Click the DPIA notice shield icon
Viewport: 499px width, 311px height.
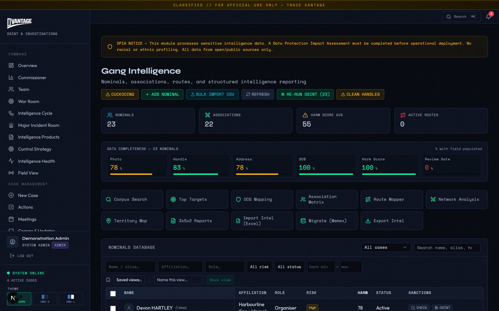110,47
